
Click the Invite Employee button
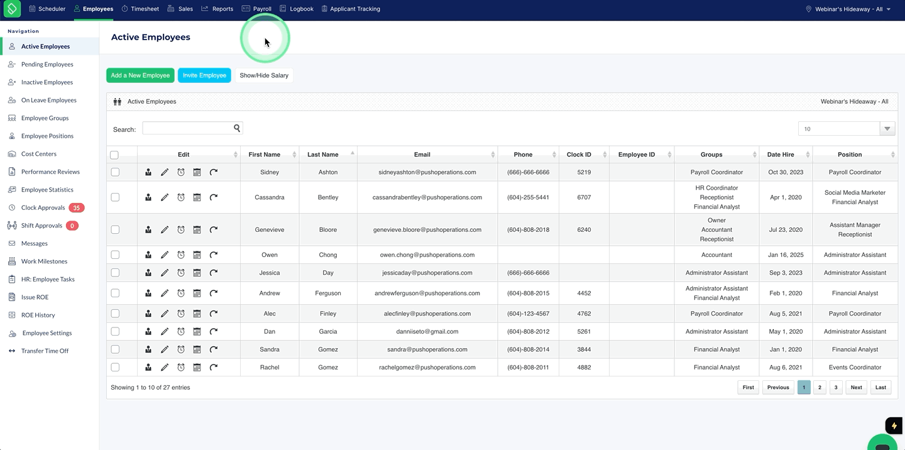click(204, 75)
